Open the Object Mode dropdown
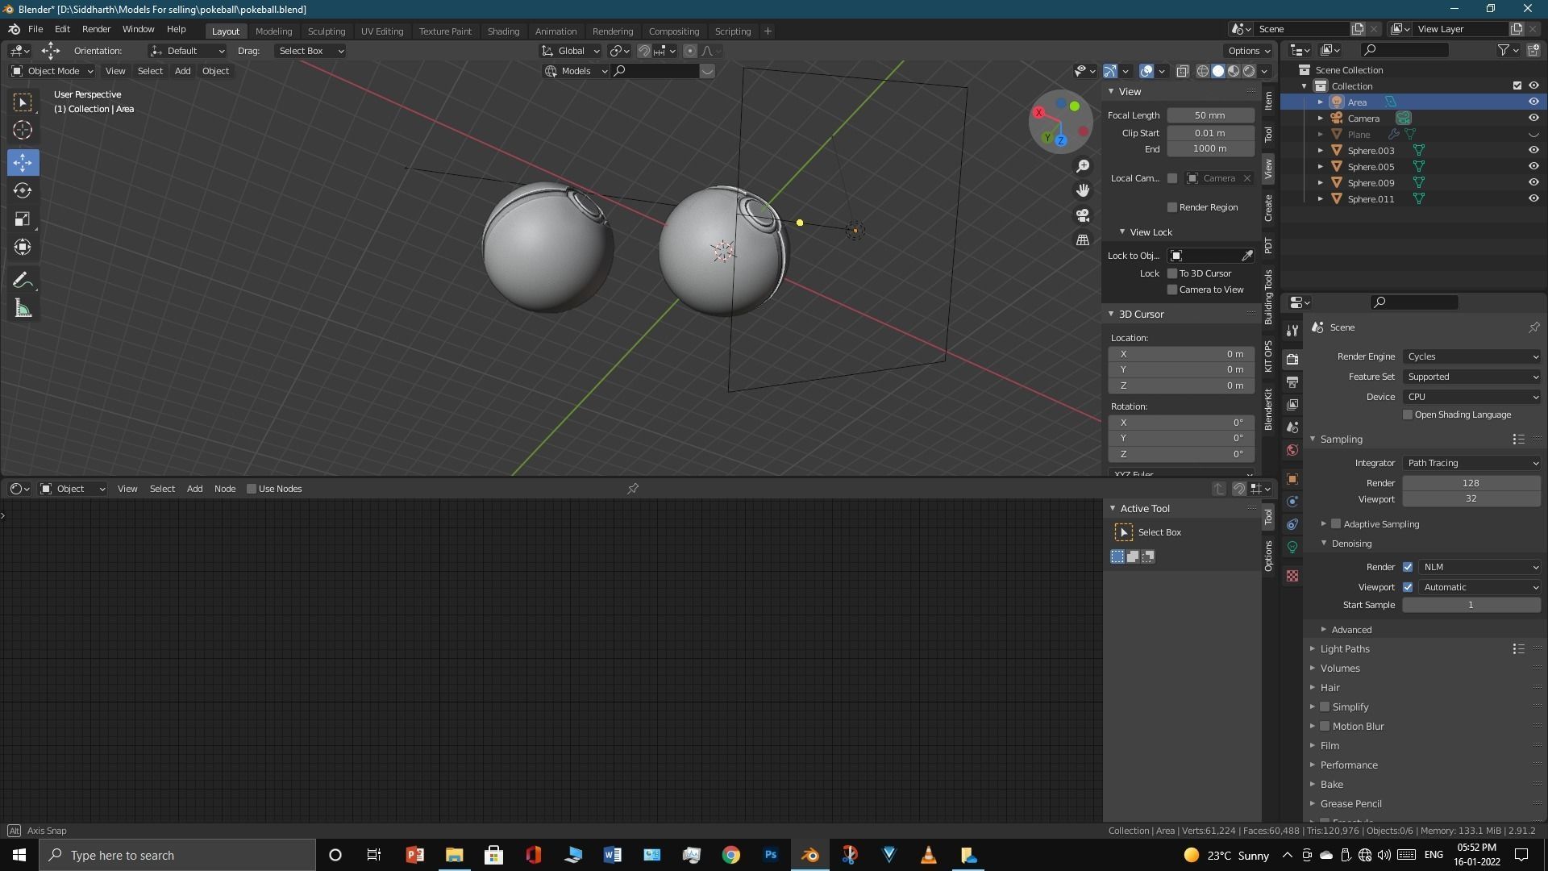Image resolution: width=1548 pixels, height=871 pixels. [52, 71]
